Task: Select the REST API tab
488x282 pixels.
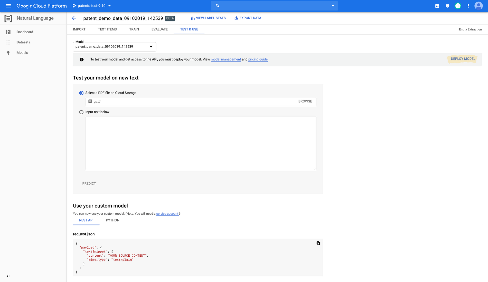Action: tap(86, 220)
